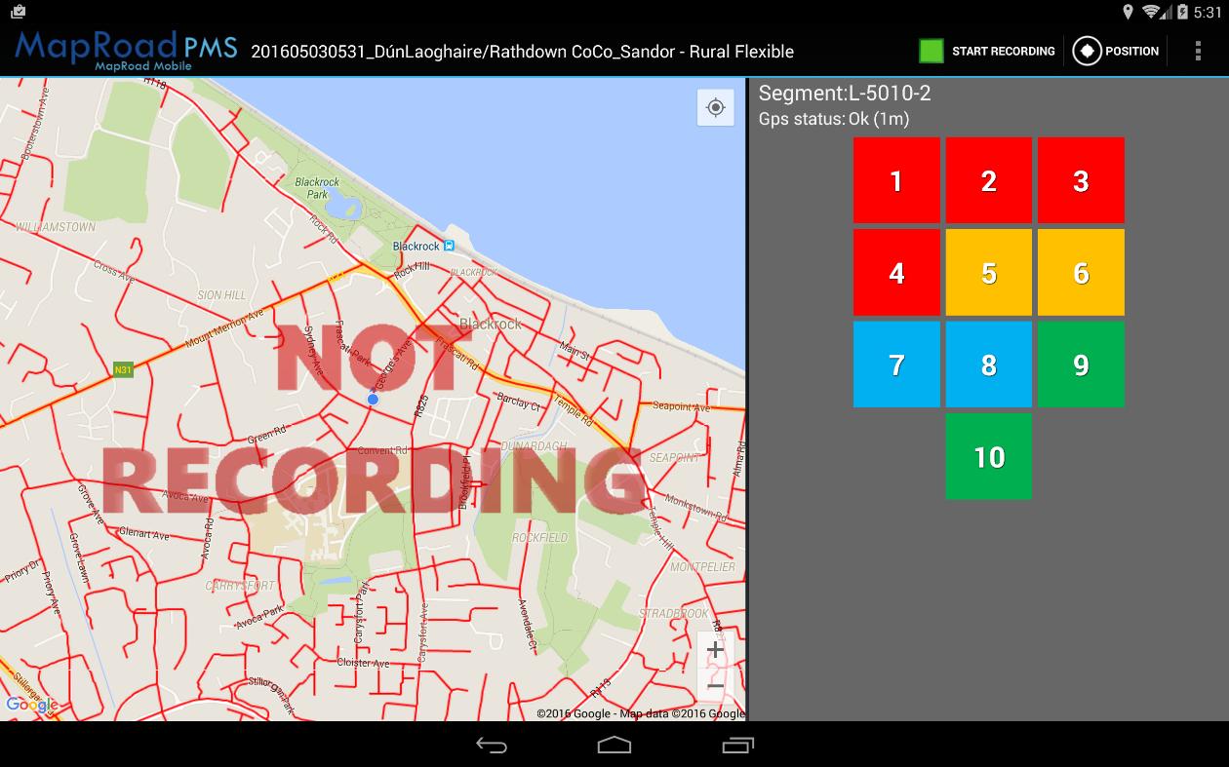
Task: Click the Segment:L-5010-2 text
Action: pos(845,94)
